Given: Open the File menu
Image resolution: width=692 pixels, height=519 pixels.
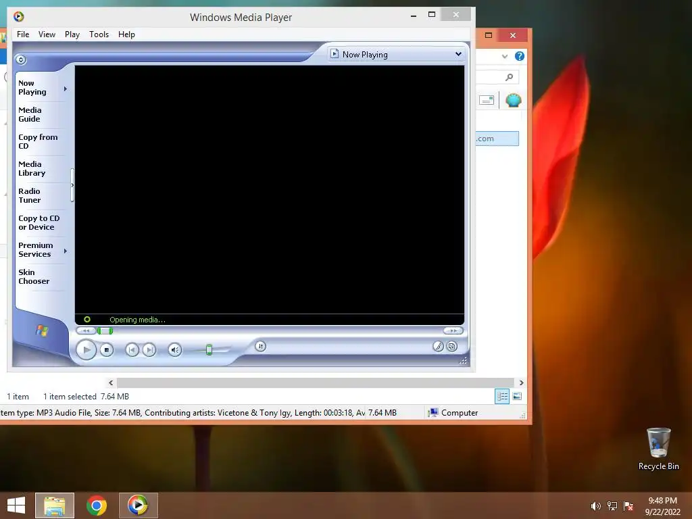Looking at the screenshot, I should (23, 34).
